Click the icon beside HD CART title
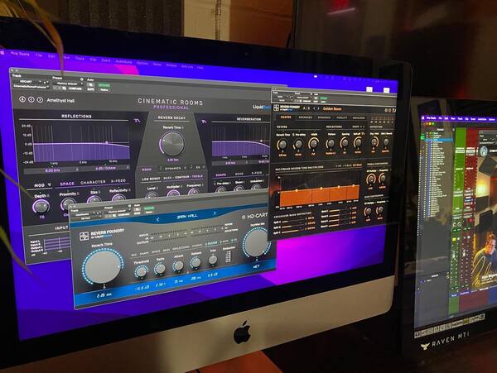This screenshot has width=497, height=373. [x=244, y=217]
